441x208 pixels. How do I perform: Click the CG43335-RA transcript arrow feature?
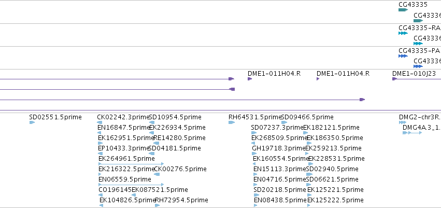[x=403, y=33]
